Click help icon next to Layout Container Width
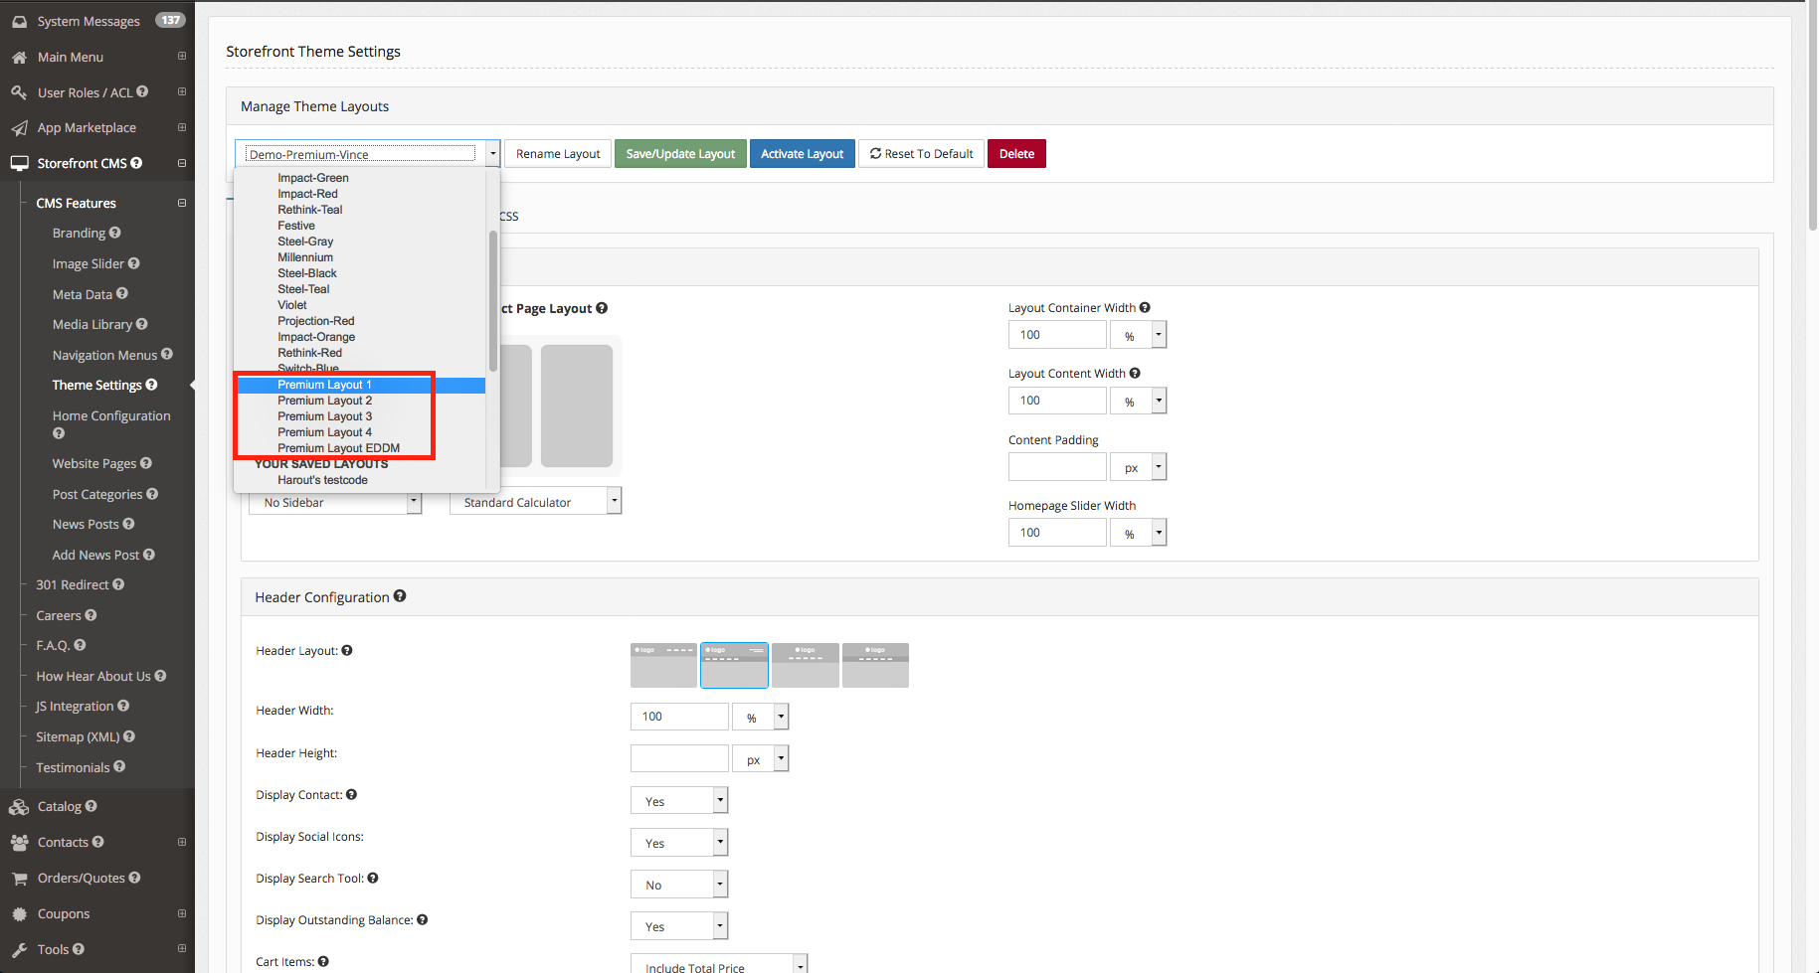The width and height of the screenshot is (1819, 973). (1145, 307)
